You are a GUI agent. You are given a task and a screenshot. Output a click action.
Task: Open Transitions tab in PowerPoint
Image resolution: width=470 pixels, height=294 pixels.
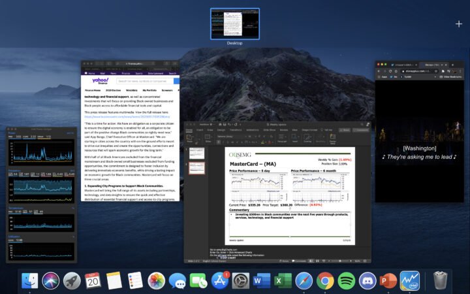(x=236, y=130)
